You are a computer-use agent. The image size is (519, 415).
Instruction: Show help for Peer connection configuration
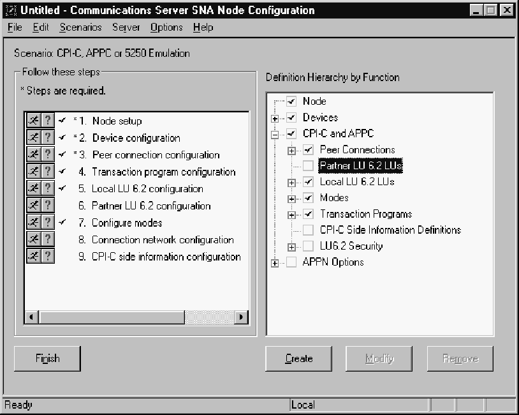[x=48, y=154]
